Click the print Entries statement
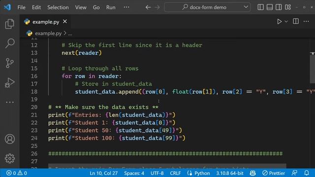 (x=112, y=115)
